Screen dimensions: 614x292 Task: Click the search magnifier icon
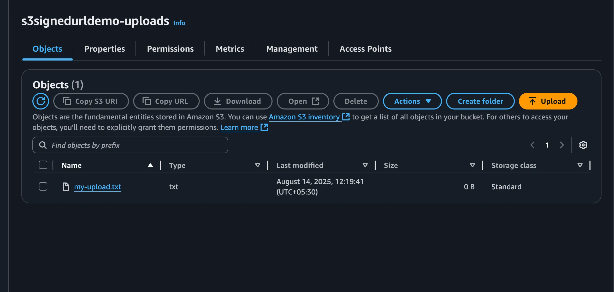(43, 145)
